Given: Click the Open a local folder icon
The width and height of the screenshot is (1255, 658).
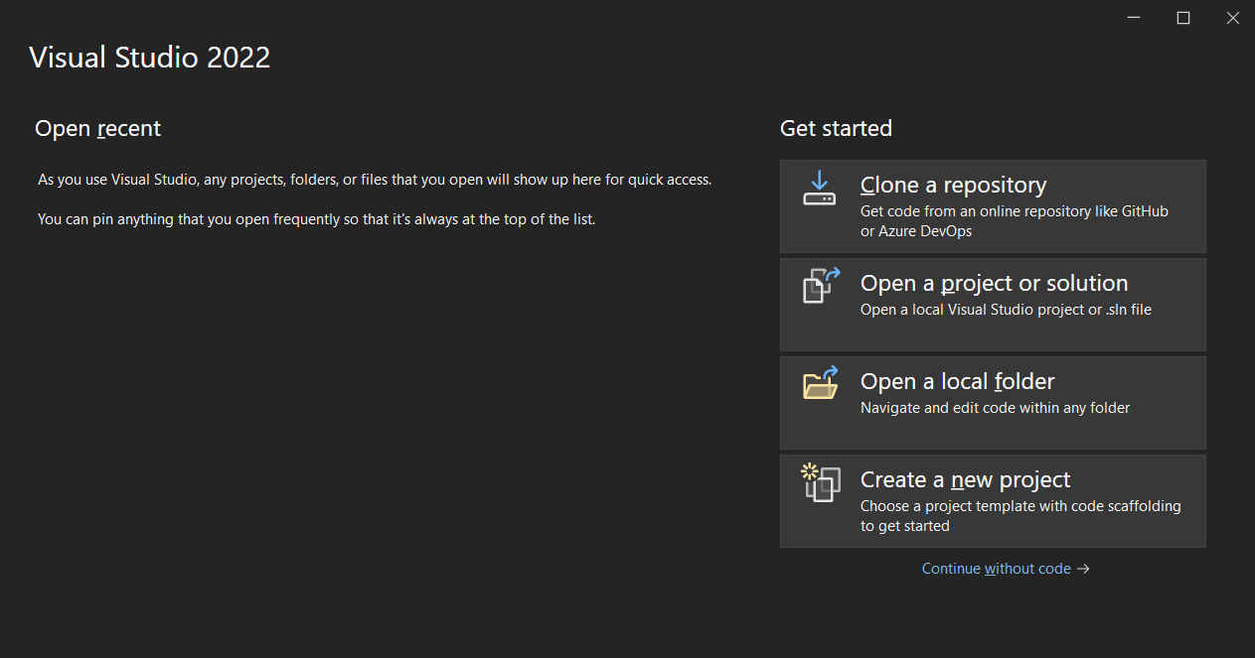Looking at the screenshot, I should pyautogui.click(x=821, y=383).
